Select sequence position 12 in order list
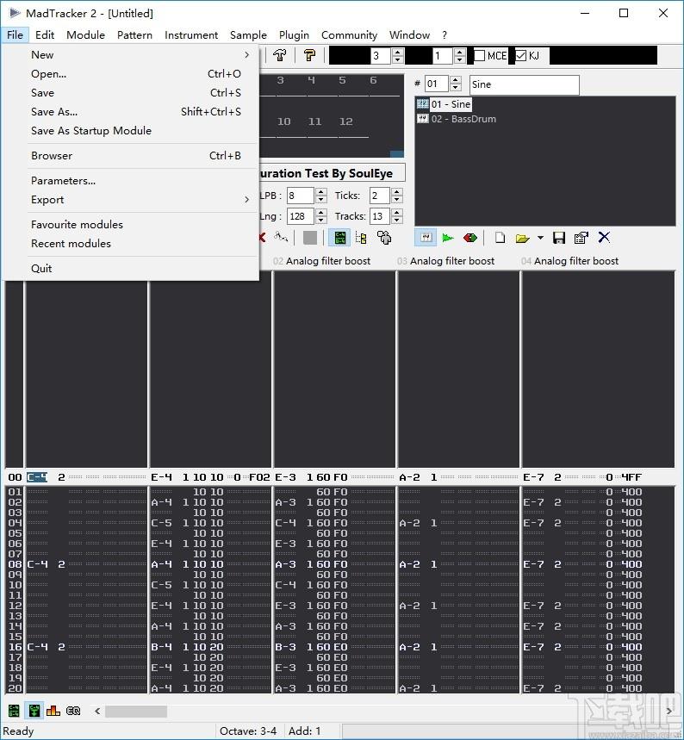Screen dimensions: 684x740 point(346,121)
